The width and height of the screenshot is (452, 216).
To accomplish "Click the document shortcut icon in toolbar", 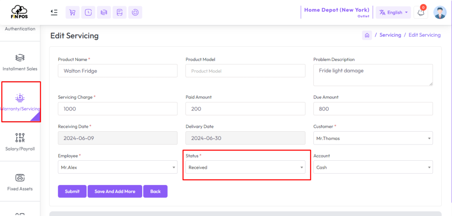I will click(120, 12).
